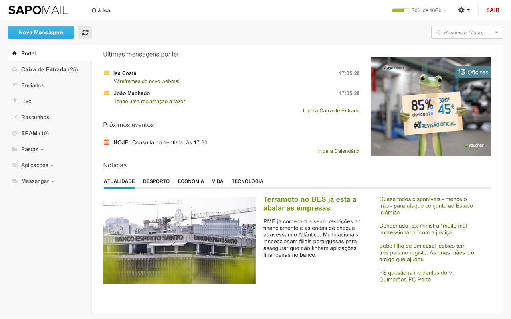Open the Bebé filho de casal lésbico link
This screenshot has width=511, height=319.
[x=427, y=253]
